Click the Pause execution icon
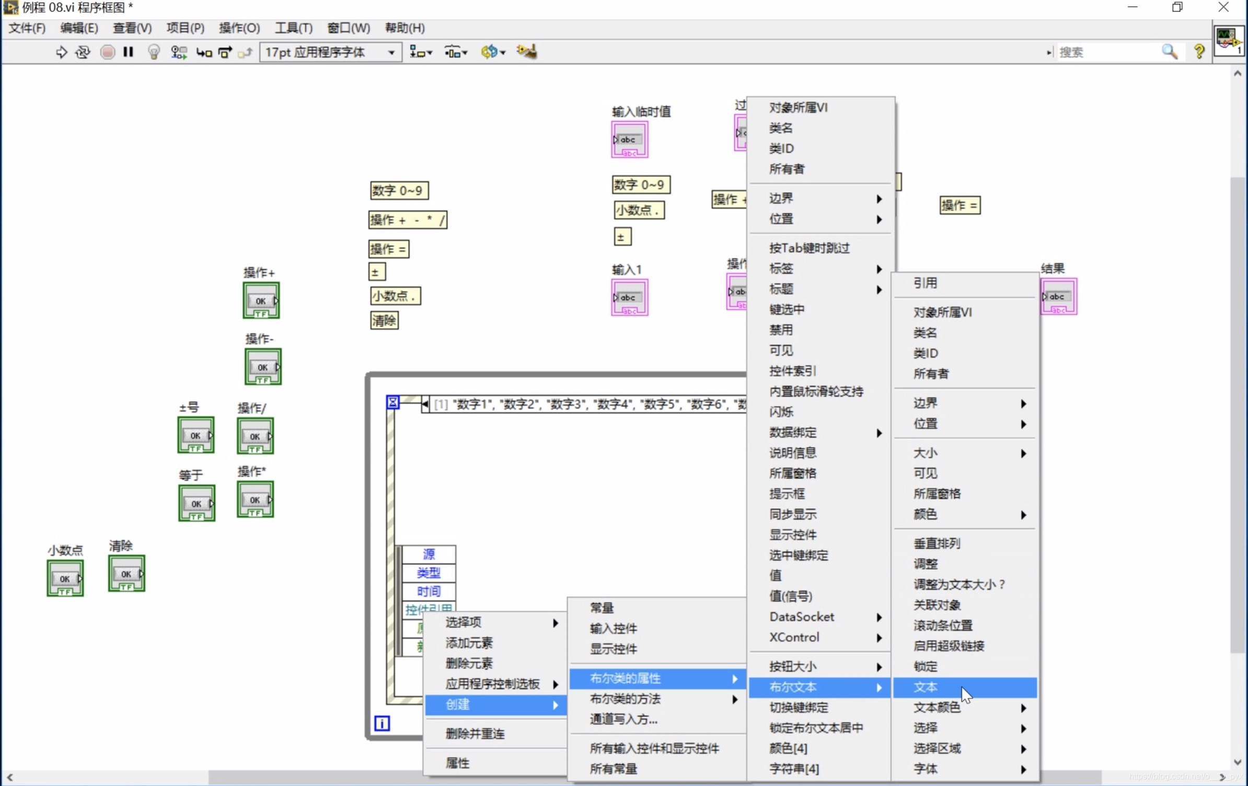Image resolution: width=1248 pixels, height=786 pixels. 128,52
